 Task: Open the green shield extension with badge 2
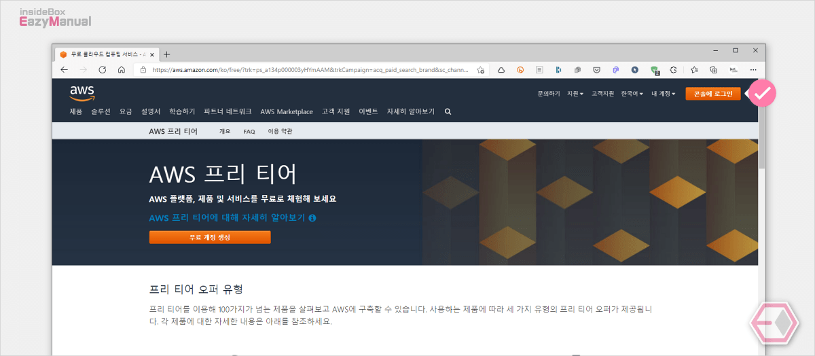655,69
